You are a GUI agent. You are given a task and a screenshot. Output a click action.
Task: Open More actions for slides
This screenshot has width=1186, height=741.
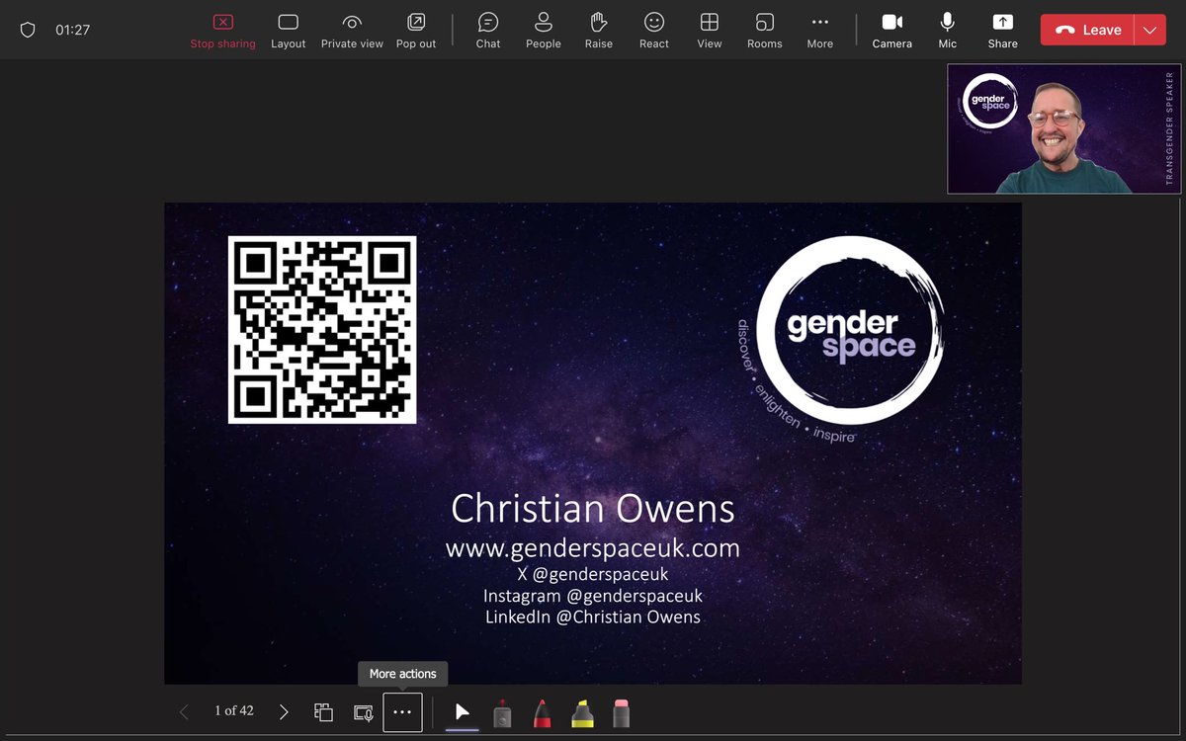[402, 712]
